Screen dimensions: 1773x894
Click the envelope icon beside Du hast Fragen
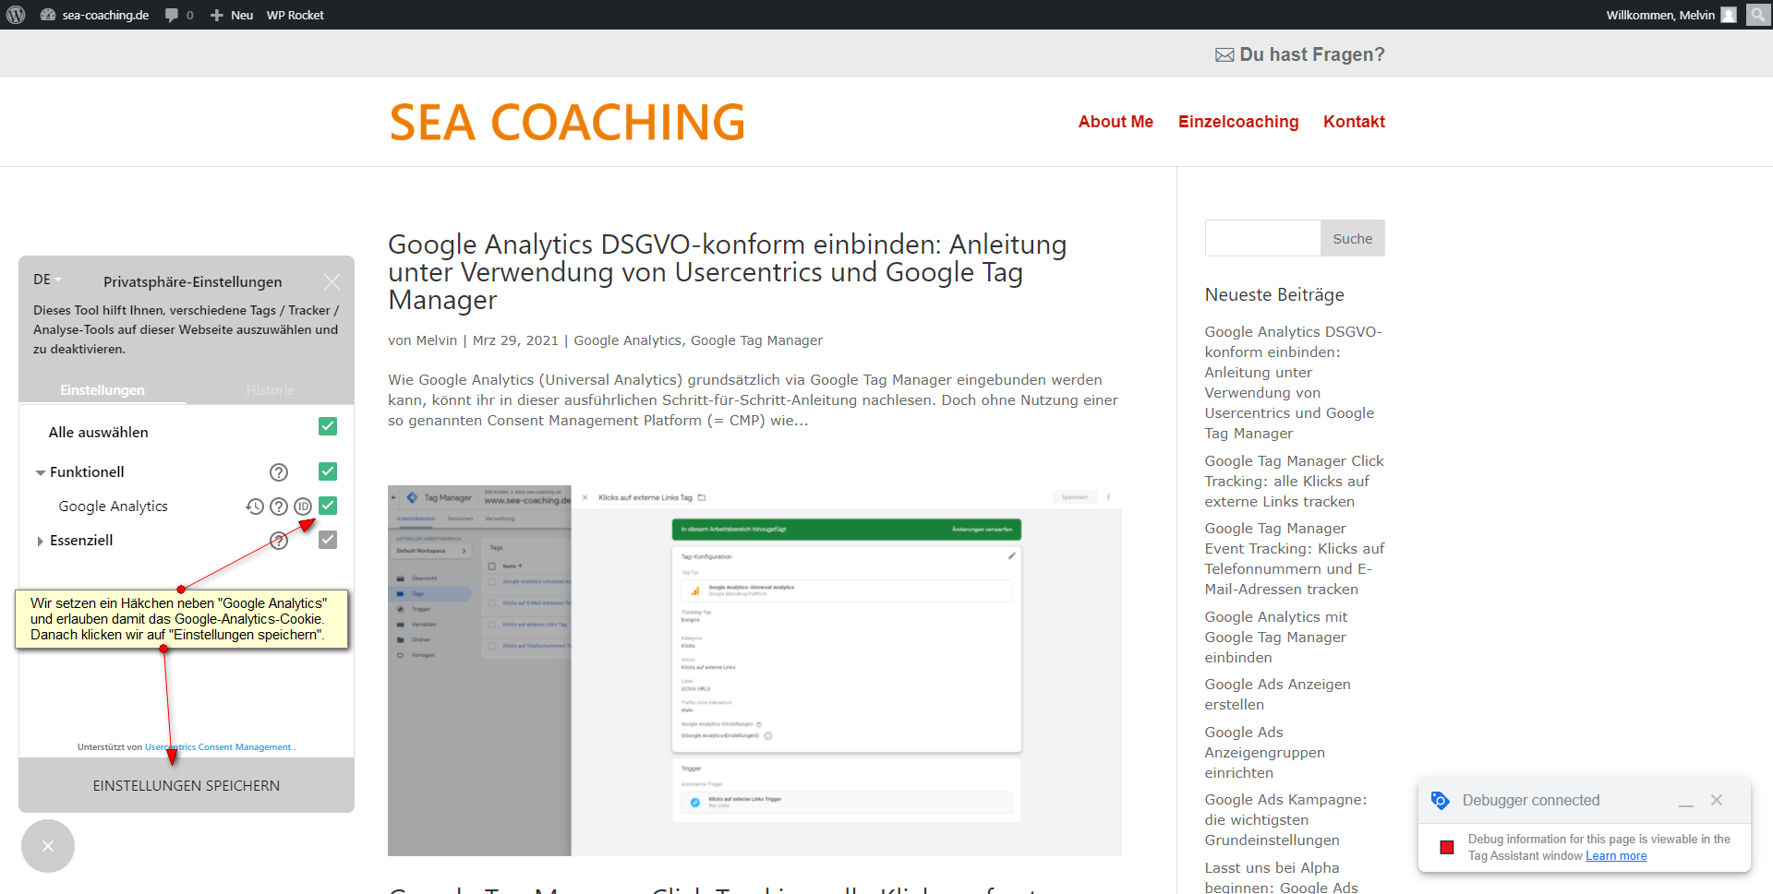1224,55
